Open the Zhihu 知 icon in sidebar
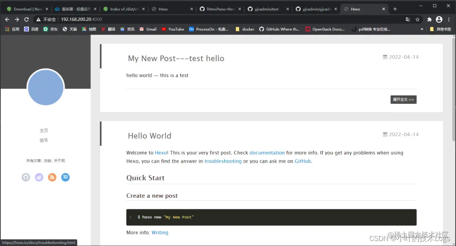This screenshot has width=456, height=246. click(x=65, y=177)
